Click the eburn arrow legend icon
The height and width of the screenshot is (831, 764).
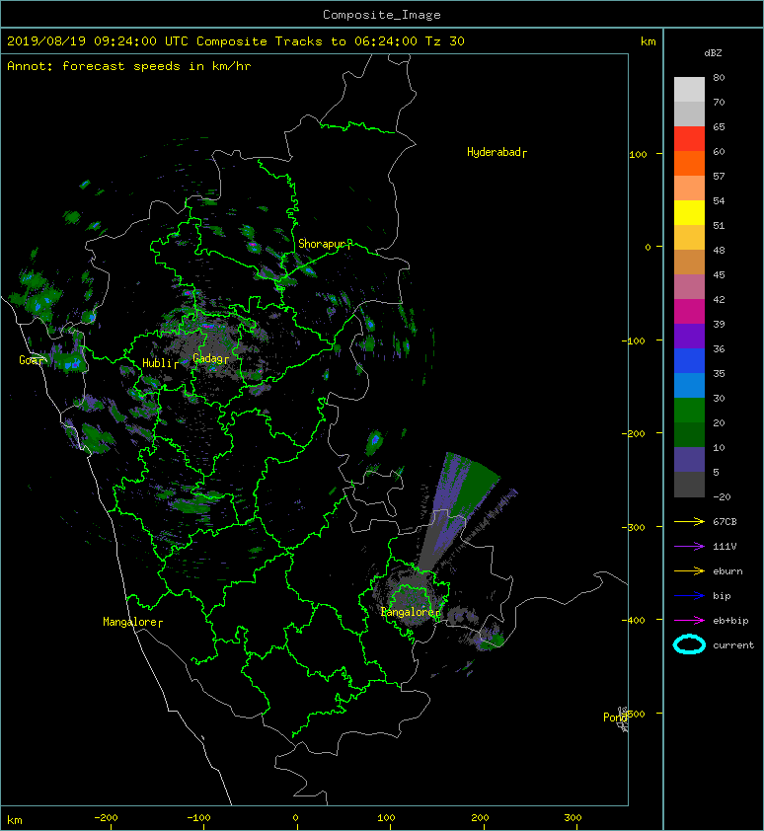tap(689, 571)
